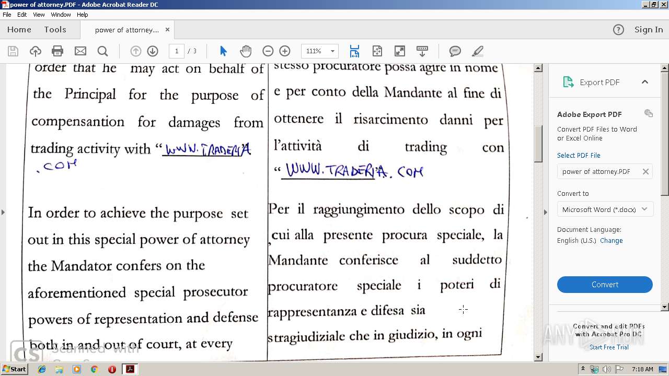669x376 pixels.
Task: Collapse the Export PDF section chevron
Action: coord(645,82)
